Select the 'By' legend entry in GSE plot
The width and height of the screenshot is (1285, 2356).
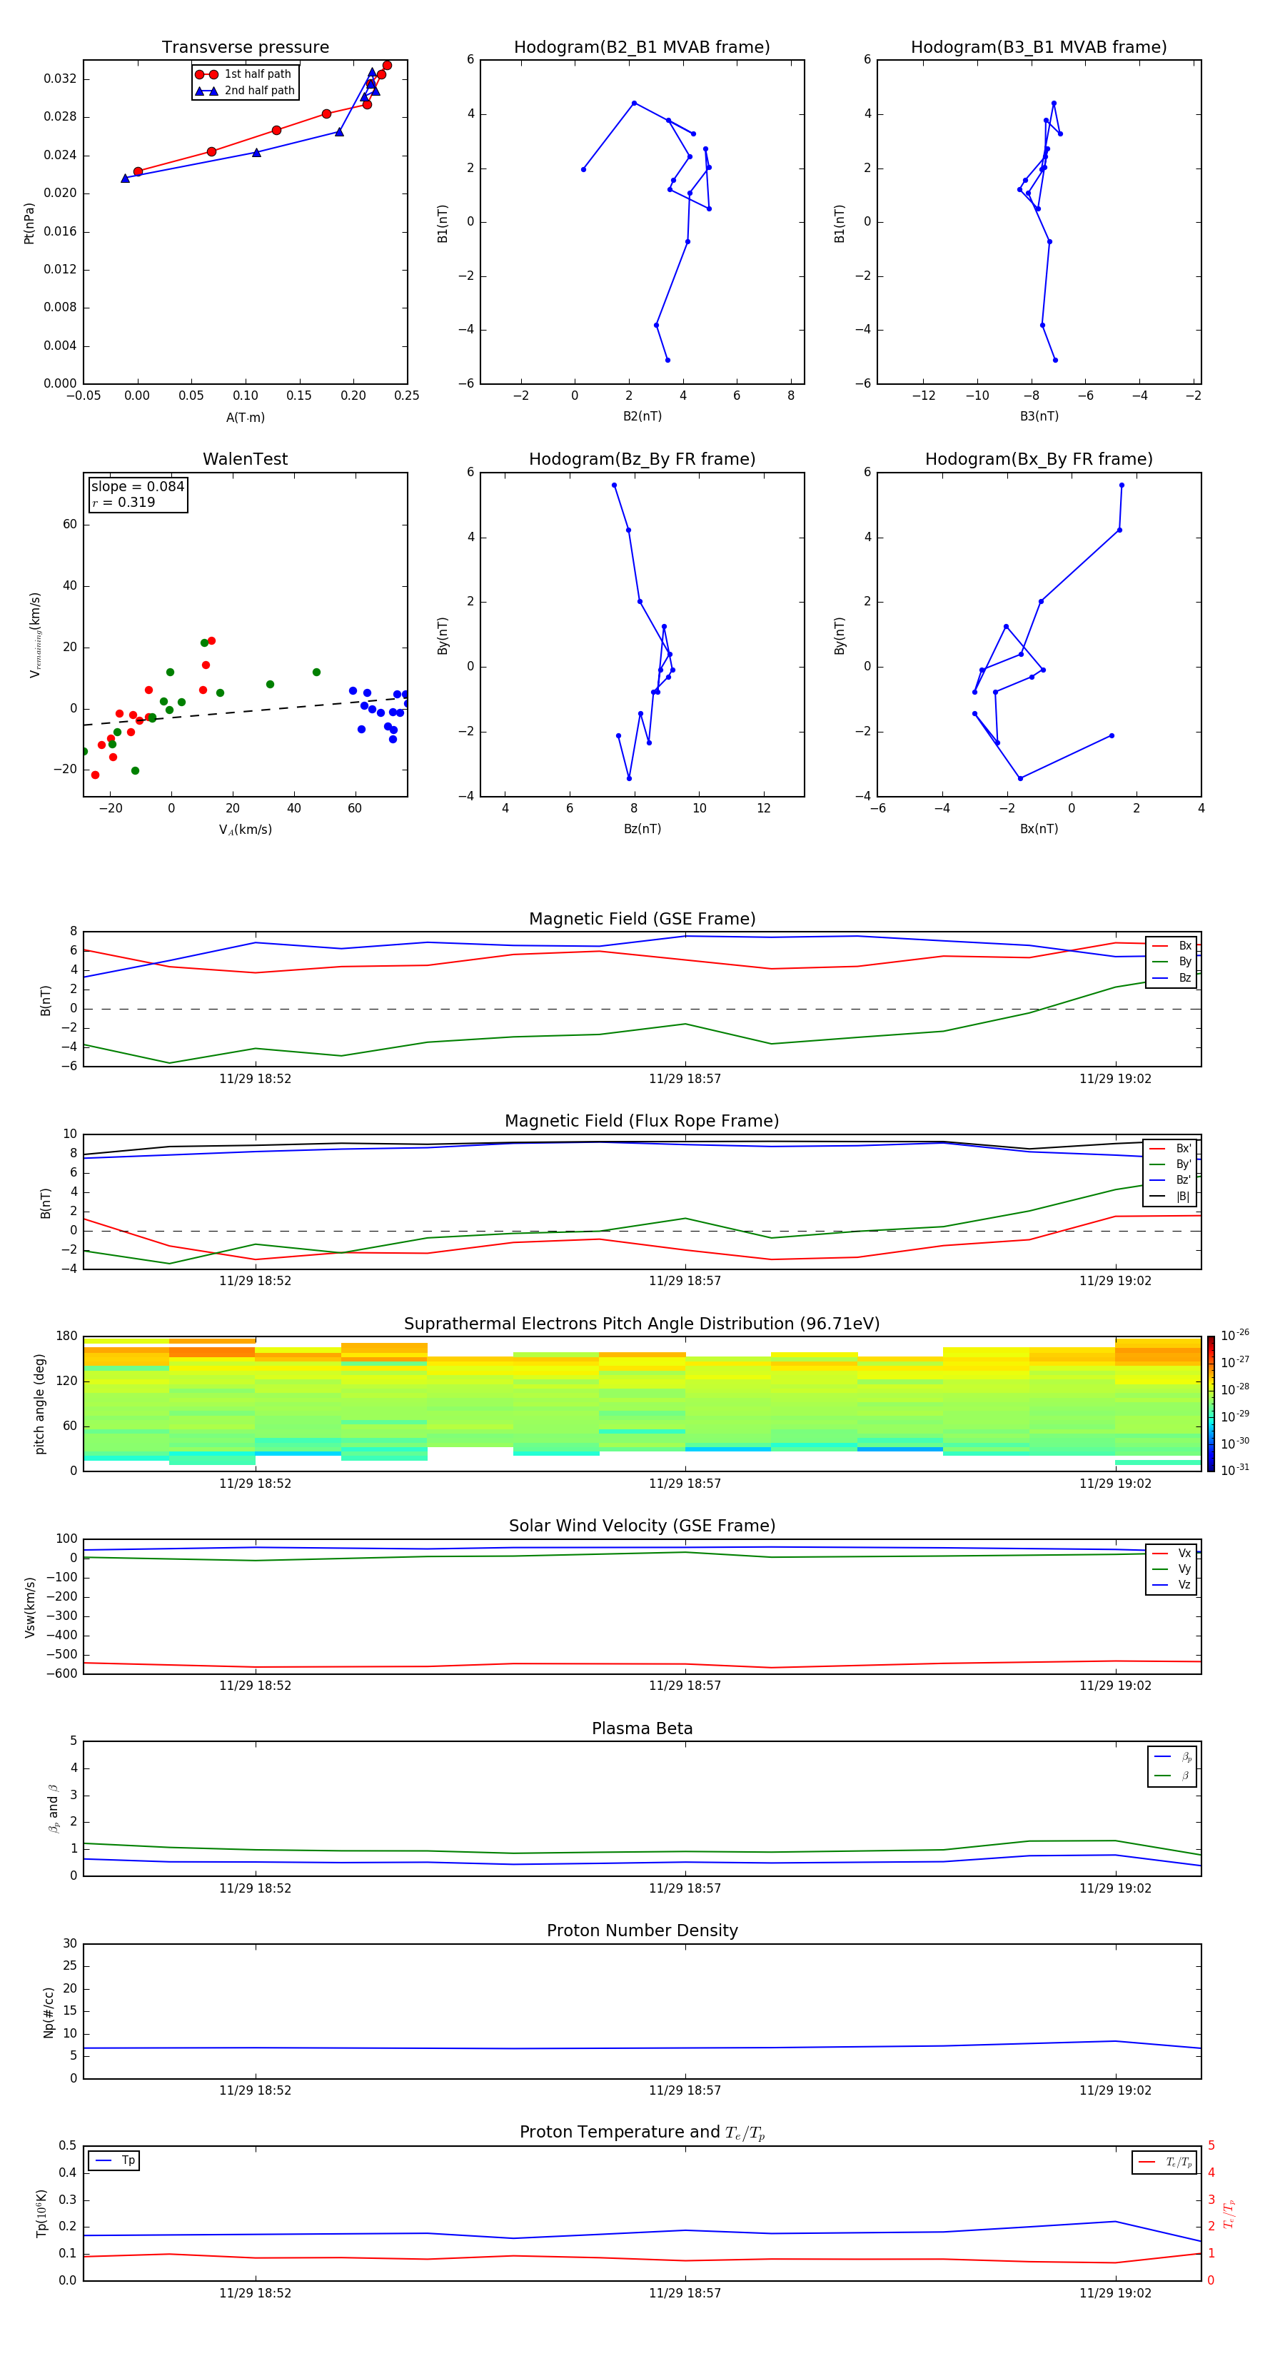point(1171,962)
